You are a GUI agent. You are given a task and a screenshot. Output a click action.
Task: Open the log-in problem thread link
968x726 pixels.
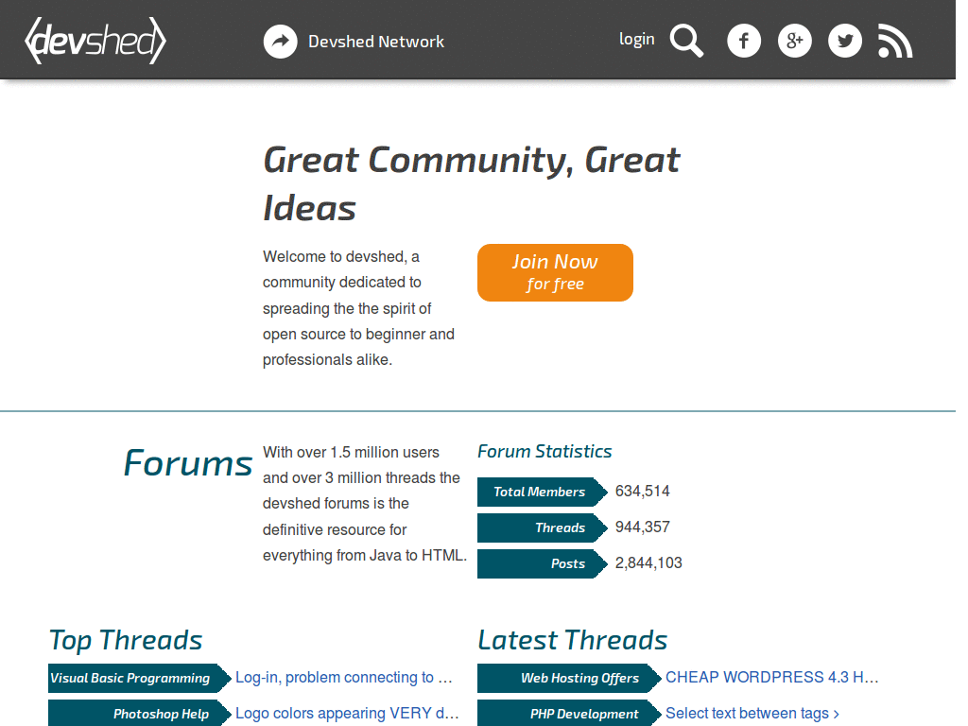[343, 677]
